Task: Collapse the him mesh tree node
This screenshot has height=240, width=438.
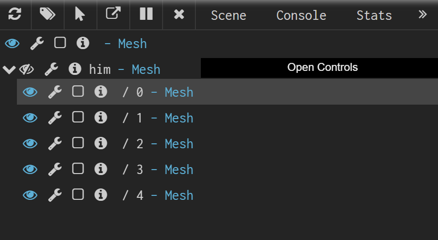Action: (9, 69)
